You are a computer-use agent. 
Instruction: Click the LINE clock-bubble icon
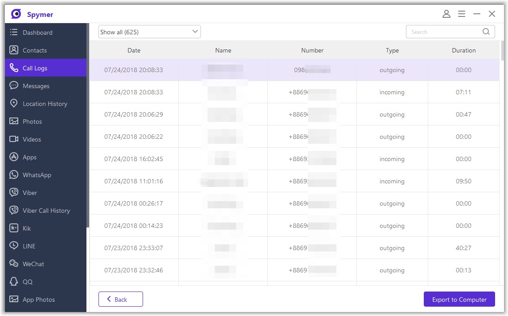14,246
